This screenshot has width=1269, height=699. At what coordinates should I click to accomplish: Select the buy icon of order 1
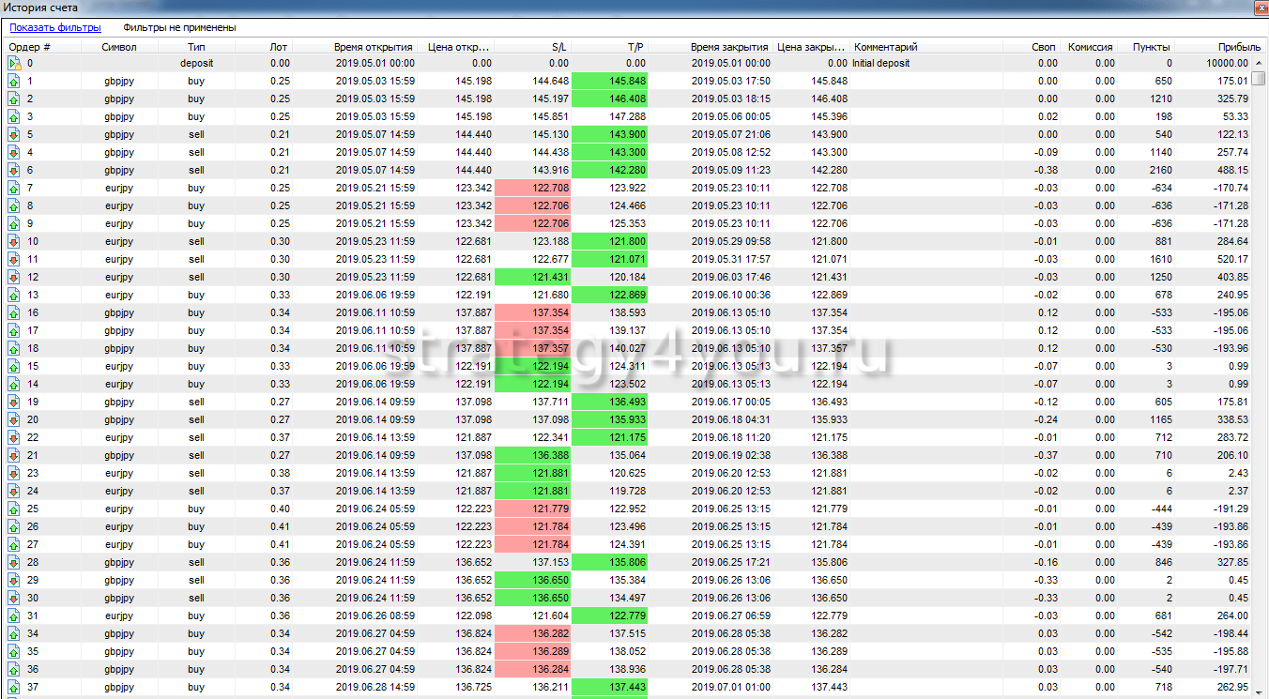click(14, 82)
